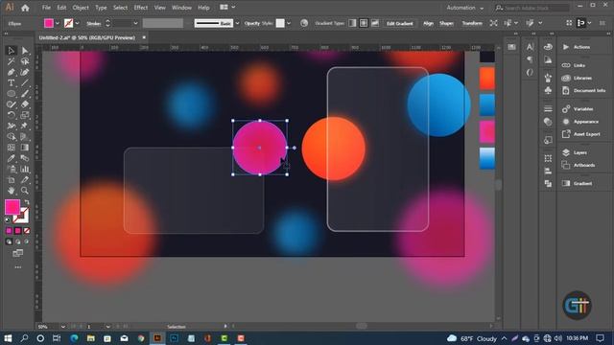
Task: Select the Artboard tool
Action: point(11,180)
